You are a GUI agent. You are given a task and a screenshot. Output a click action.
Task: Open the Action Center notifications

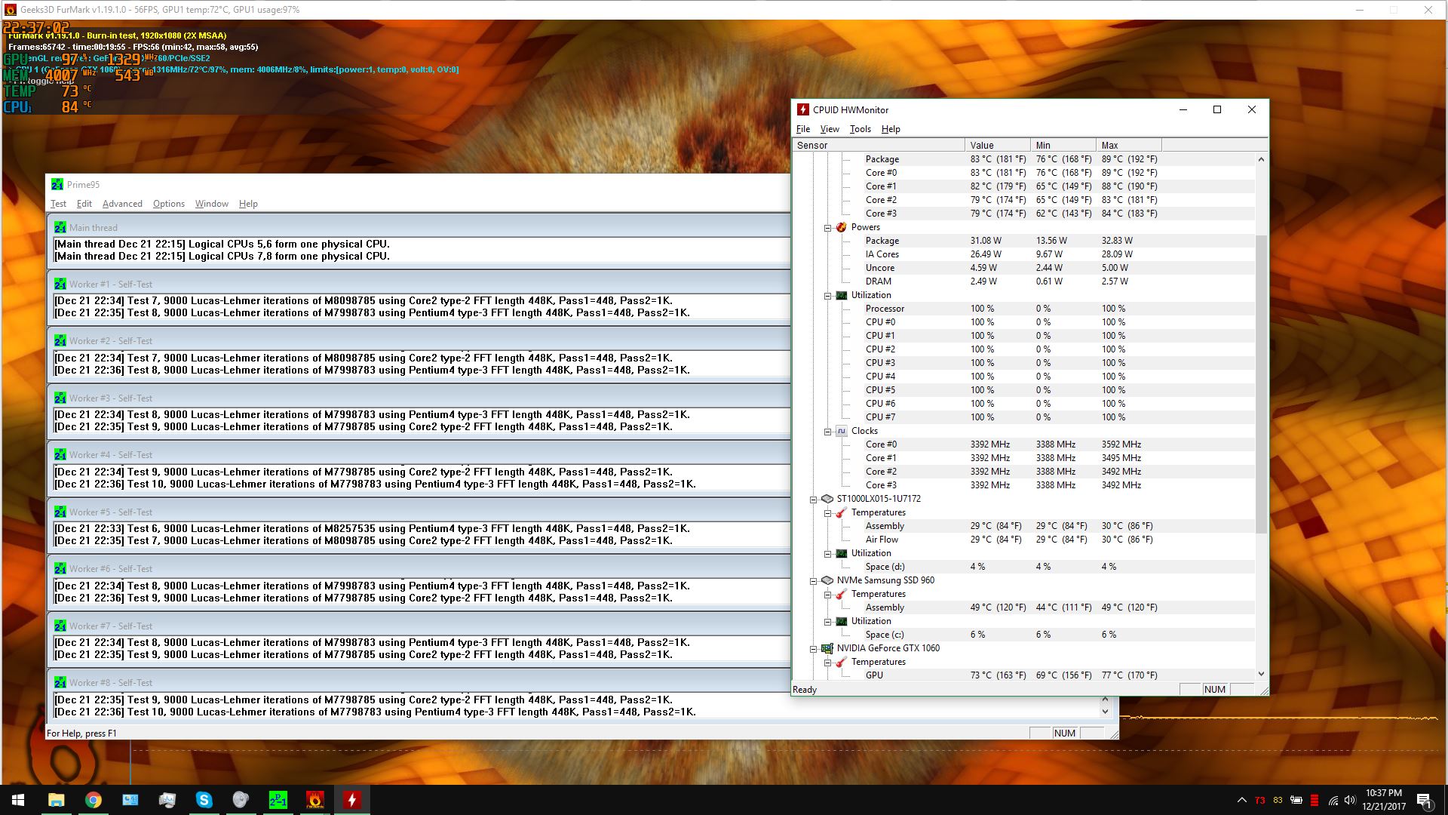[x=1424, y=800]
